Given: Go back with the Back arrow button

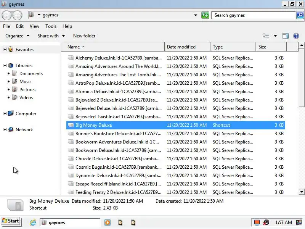Looking at the screenshot, I should coord(6,15).
